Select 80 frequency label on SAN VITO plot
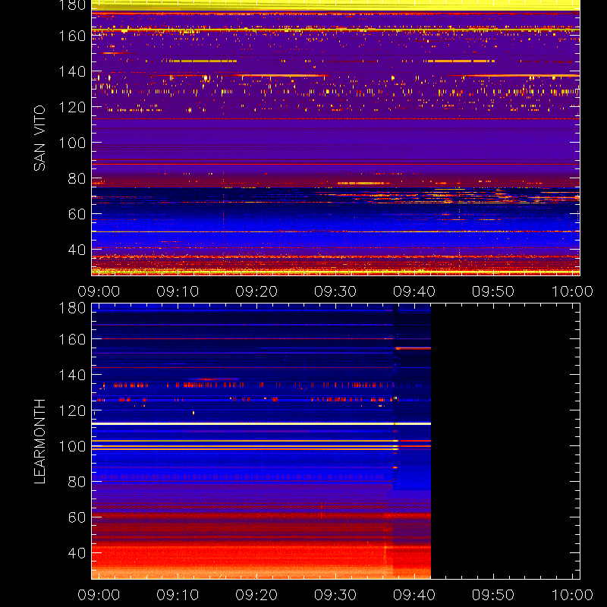 pyautogui.click(x=77, y=178)
